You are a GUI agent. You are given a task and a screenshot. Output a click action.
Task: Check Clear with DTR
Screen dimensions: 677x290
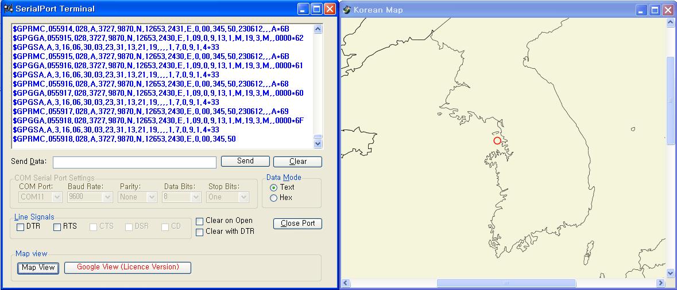coord(199,232)
